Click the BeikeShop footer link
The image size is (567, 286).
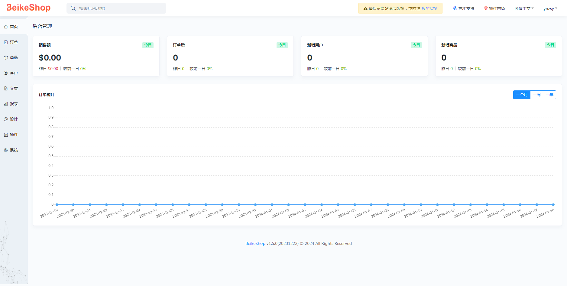pyautogui.click(x=255, y=244)
